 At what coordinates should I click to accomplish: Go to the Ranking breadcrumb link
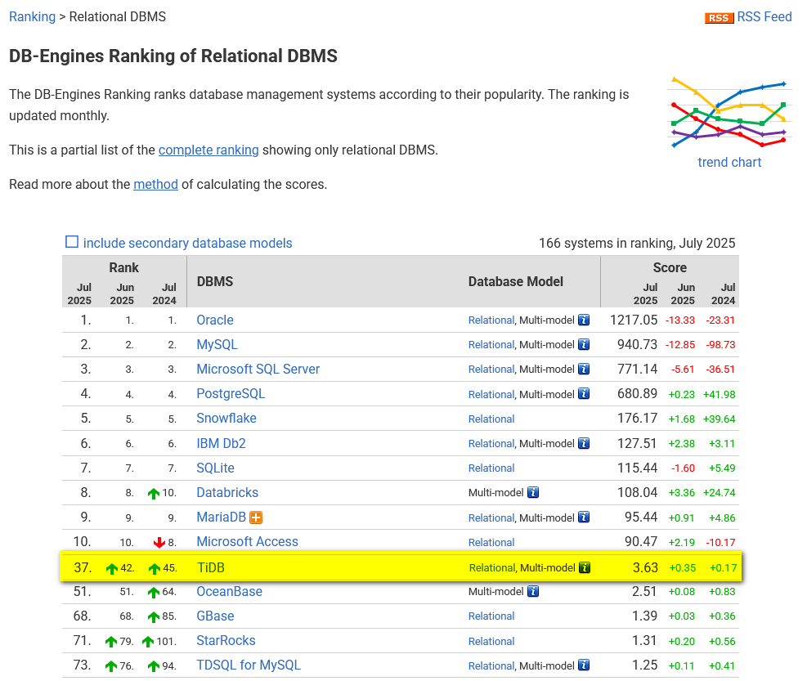[x=32, y=17]
